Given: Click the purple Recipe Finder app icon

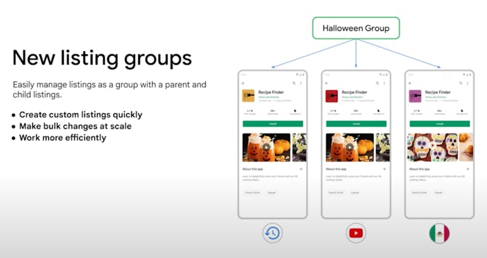Looking at the screenshot, I should (x=415, y=96).
